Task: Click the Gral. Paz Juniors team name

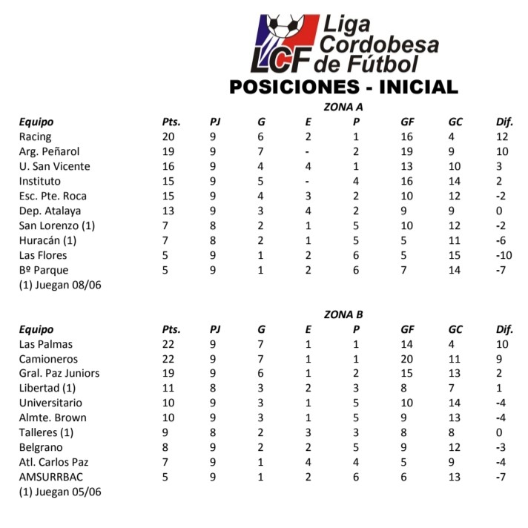Action: [x=59, y=373]
